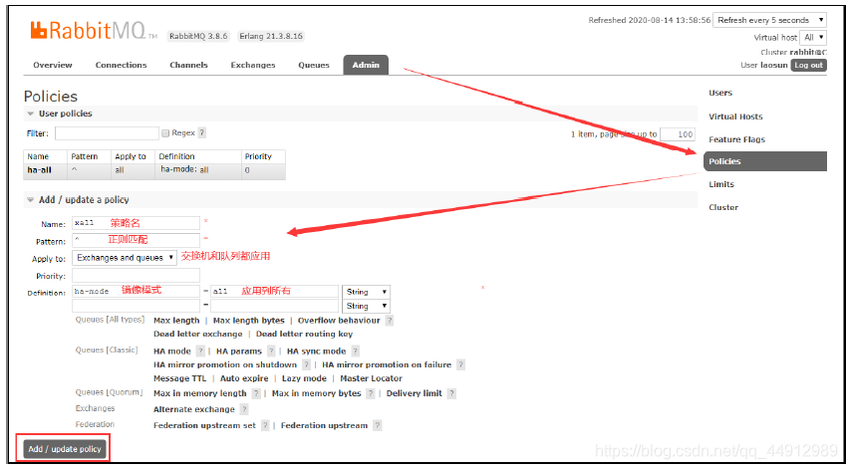This screenshot has width=847, height=469.
Task: Open Virtual Hosts in the sidebar
Action: [x=735, y=117]
